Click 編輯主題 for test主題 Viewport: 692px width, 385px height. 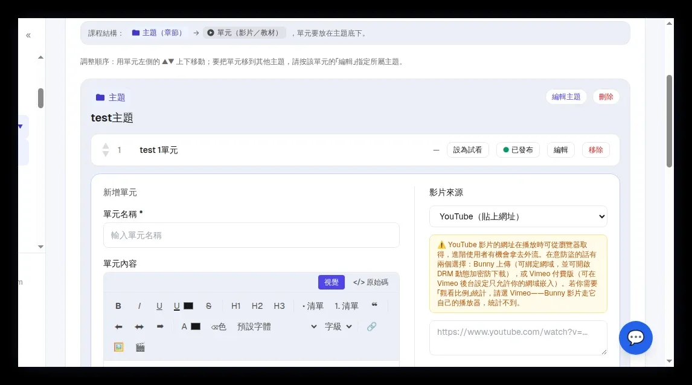click(x=566, y=97)
